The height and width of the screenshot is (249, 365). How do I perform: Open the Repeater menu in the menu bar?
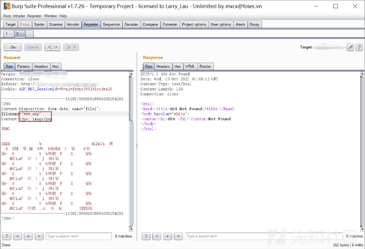pyautogui.click(x=34, y=16)
